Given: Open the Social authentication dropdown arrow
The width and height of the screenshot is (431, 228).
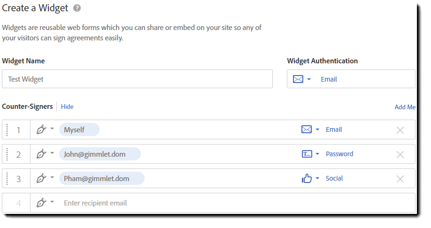Looking at the screenshot, I should pyautogui.click(x=317, y=178).
